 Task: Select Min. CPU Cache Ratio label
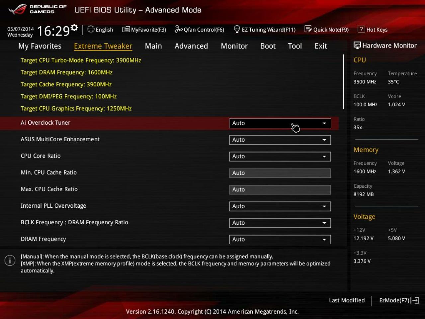tap(48, 172)
